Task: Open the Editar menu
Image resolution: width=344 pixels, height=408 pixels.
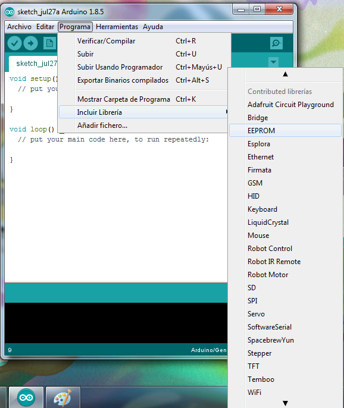Action: point(45,27)
